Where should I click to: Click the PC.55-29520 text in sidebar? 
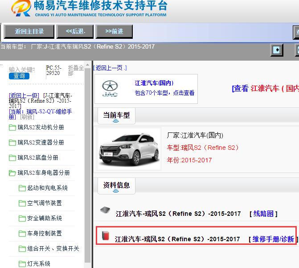pos(54,70)
